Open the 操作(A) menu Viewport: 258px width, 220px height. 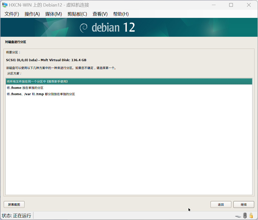click(x=32, y=14)
